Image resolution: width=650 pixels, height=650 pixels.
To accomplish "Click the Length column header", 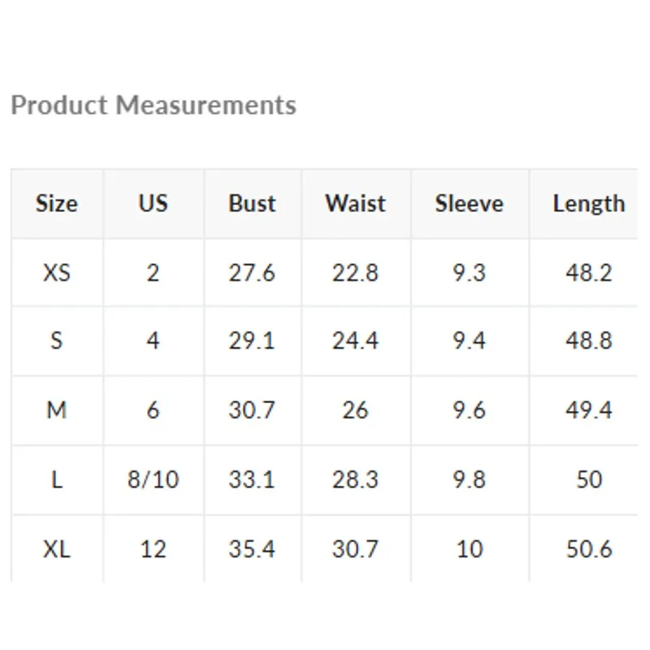I will [588, 203].
